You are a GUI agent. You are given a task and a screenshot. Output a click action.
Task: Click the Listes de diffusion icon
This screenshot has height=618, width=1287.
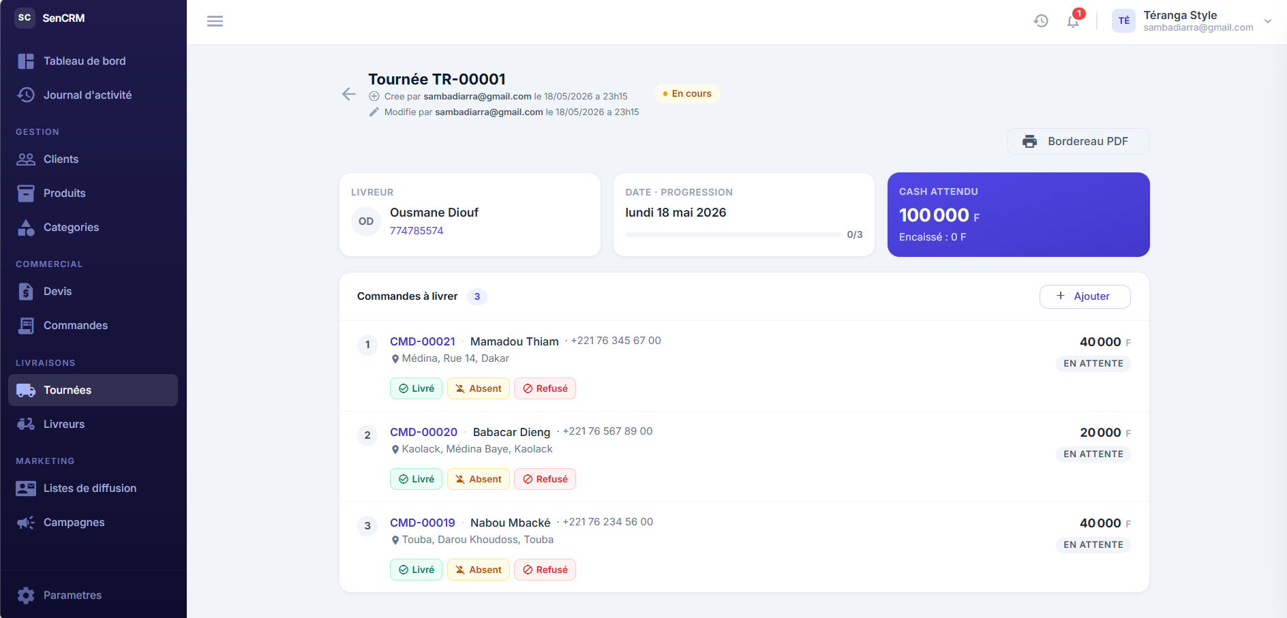[x=26, y=489]
